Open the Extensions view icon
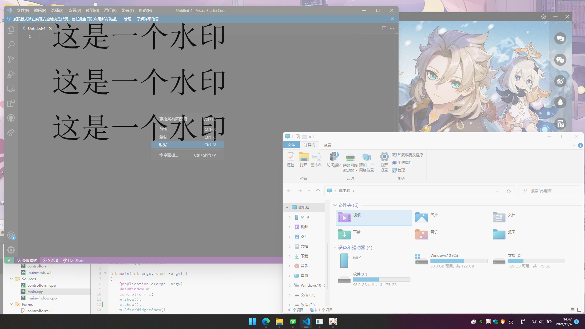Screen dimensions: 585x329 11,103
